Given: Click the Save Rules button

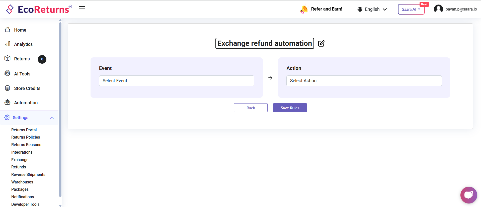Looking at the screenshot, I should click(x=290, y=108).
